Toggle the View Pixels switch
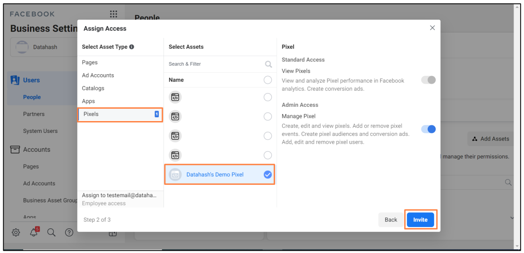The height and width of the screenshot is (253, 524). [x=429, y=80]
